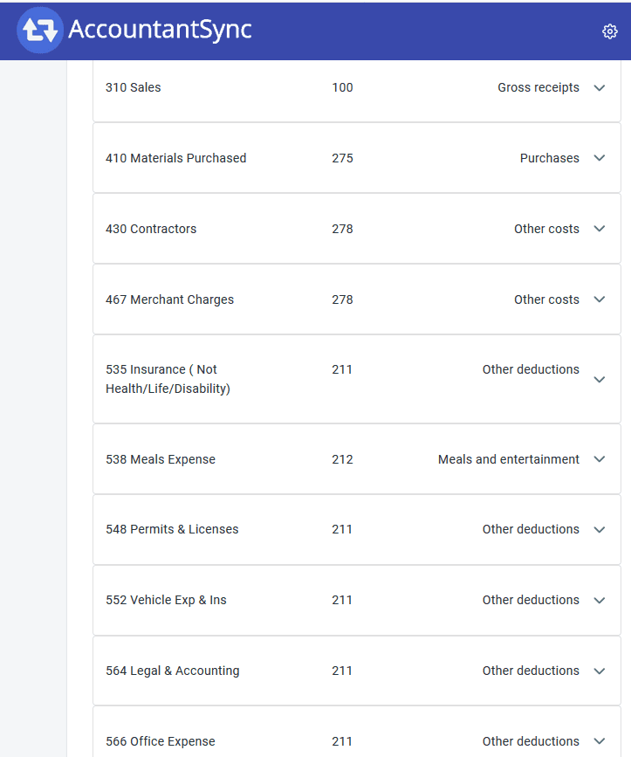Expand the 535 Insurance row chevron
Viewport: 631px width, 757px height.
click(x=600, y=380)
